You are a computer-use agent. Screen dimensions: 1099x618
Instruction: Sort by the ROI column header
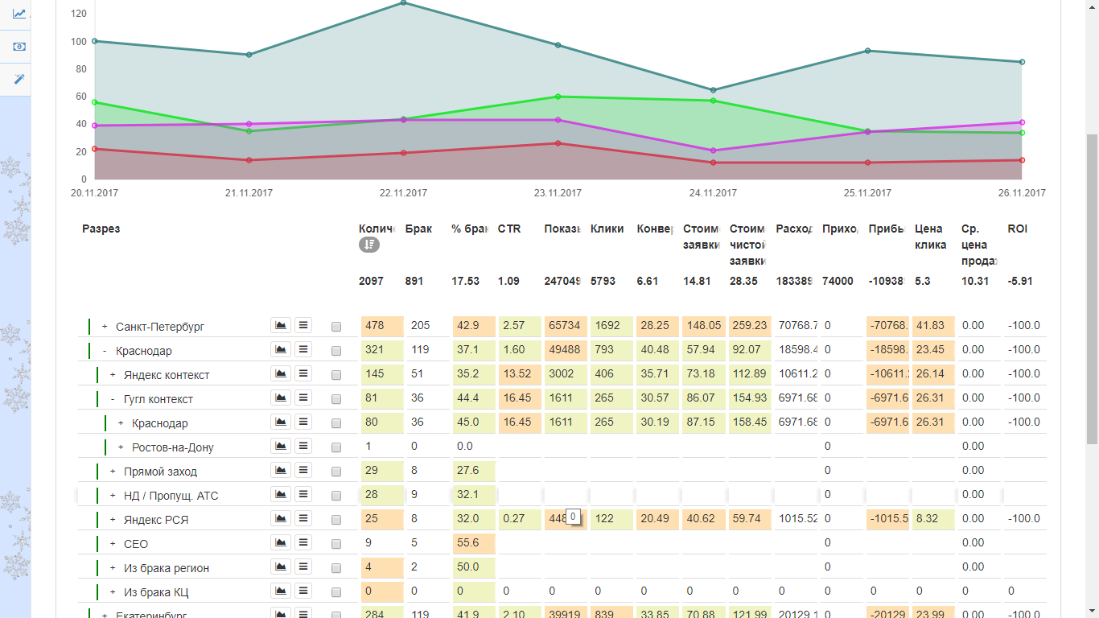pyautogui.click(x=1018, y=229)
